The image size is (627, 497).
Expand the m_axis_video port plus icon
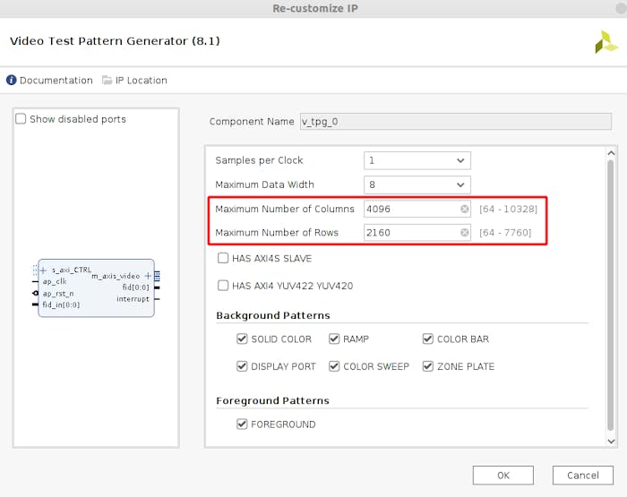pyautogui.click(x=148, y=276)
